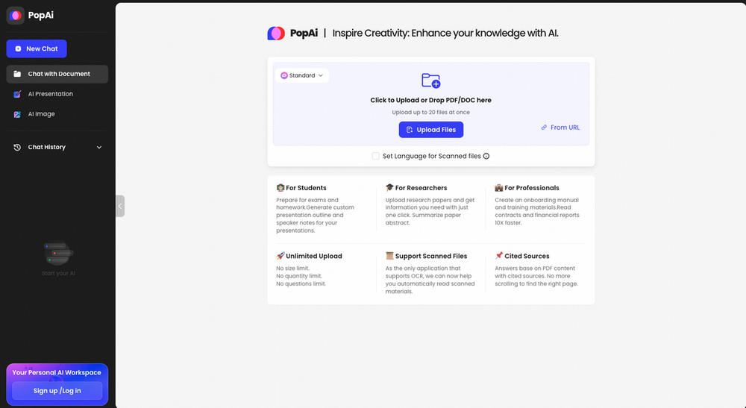Image resolution: width=746 pixels, height=408 pixels.
Task: Click 'Click to Upload or Drop PDF/DOC here' text
Action: tap(431, 101)
